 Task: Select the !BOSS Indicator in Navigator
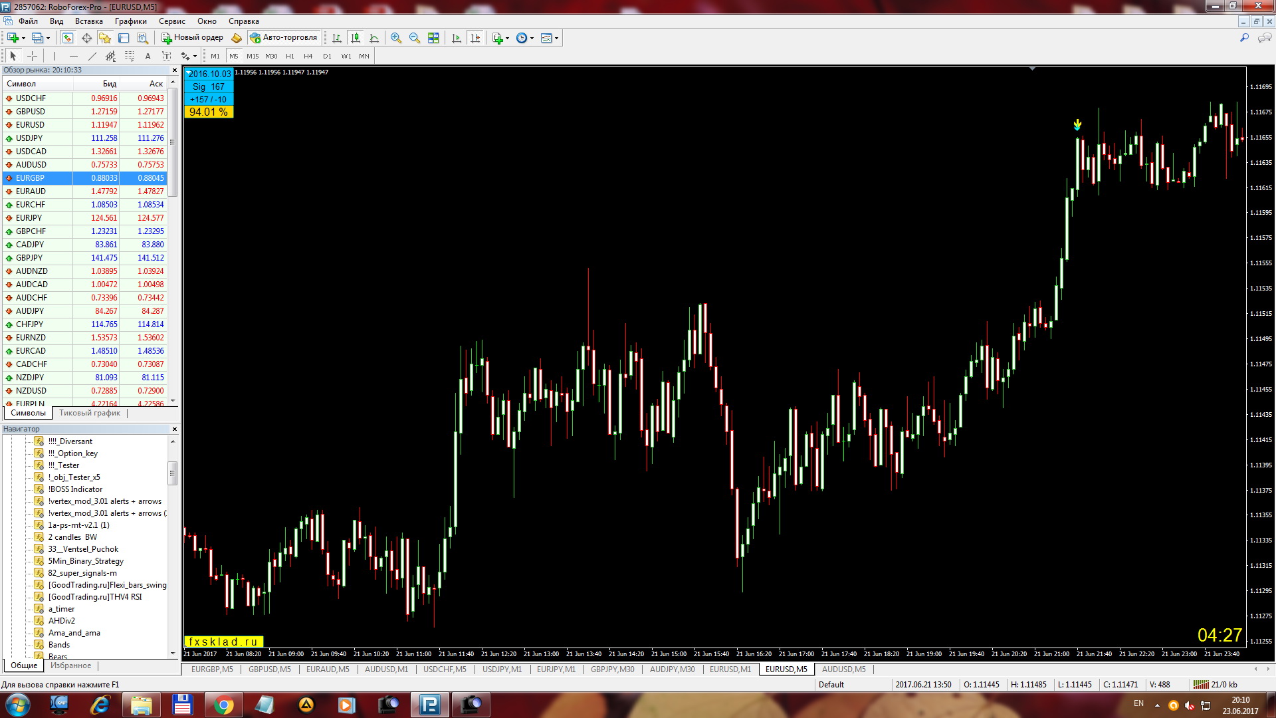pyautogui.click(x=75, y=489)
